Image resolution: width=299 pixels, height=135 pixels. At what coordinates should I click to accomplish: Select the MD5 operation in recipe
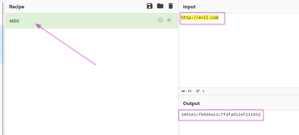(92, 21)
